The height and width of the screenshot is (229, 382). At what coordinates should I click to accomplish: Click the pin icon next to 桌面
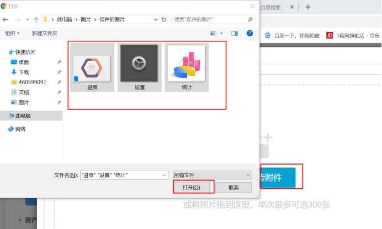(x=59, y=62)
